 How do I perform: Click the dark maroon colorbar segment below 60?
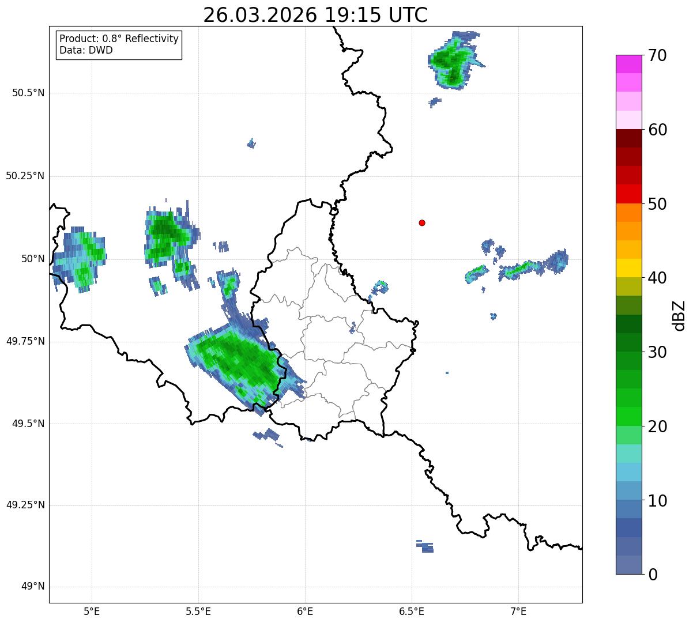(x=628, y=138)
